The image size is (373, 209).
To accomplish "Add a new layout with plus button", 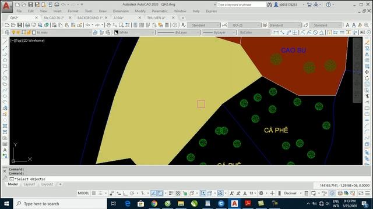I will tap(60, 185).
